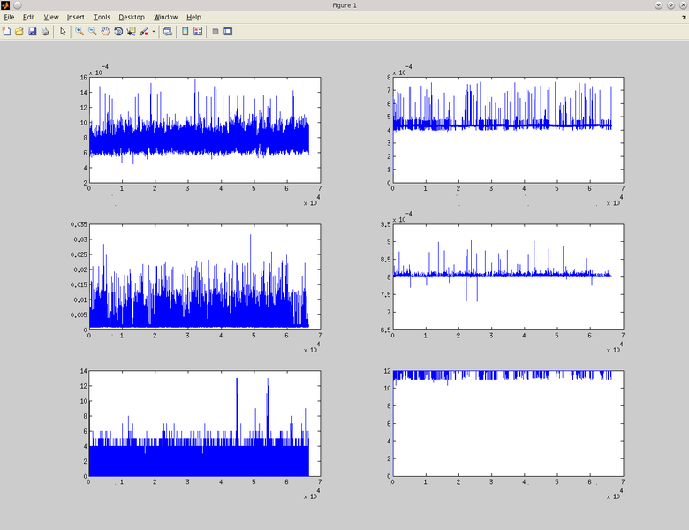
Task: Click the Show Plot Tools and Dock button
Action: [x=228, y=31]
